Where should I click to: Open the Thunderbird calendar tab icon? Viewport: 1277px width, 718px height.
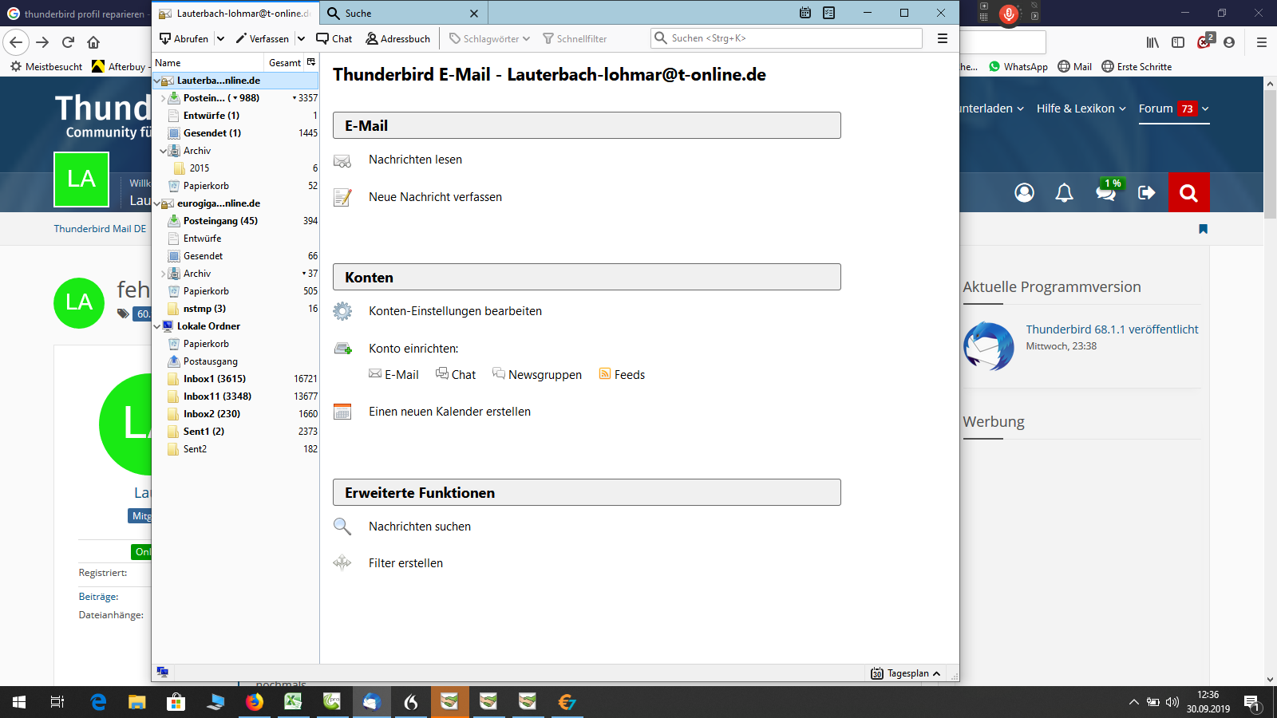click(x=805, y=13)
